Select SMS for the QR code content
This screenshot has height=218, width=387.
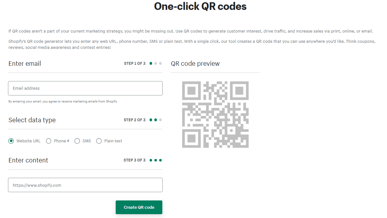(x=77, y=141)
